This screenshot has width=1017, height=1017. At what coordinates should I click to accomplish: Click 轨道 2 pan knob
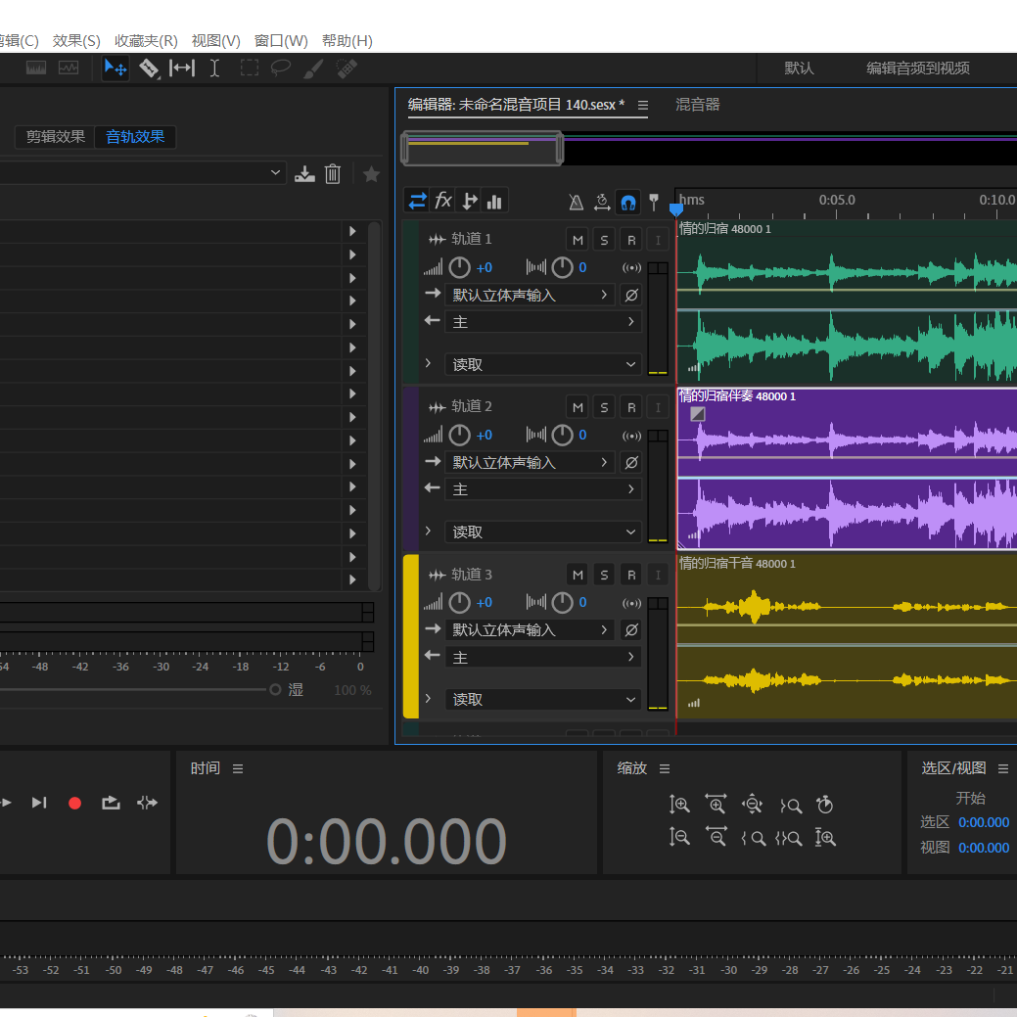pos(562,435)
